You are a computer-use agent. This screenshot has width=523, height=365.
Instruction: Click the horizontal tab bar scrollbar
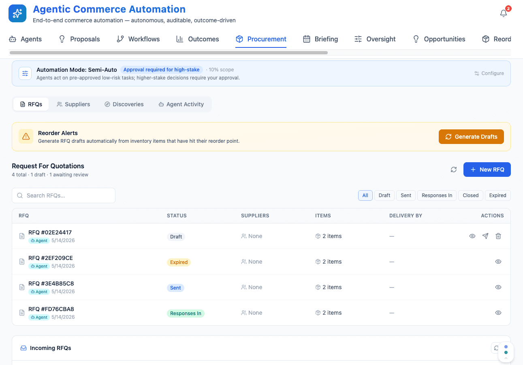pos(169,53)
